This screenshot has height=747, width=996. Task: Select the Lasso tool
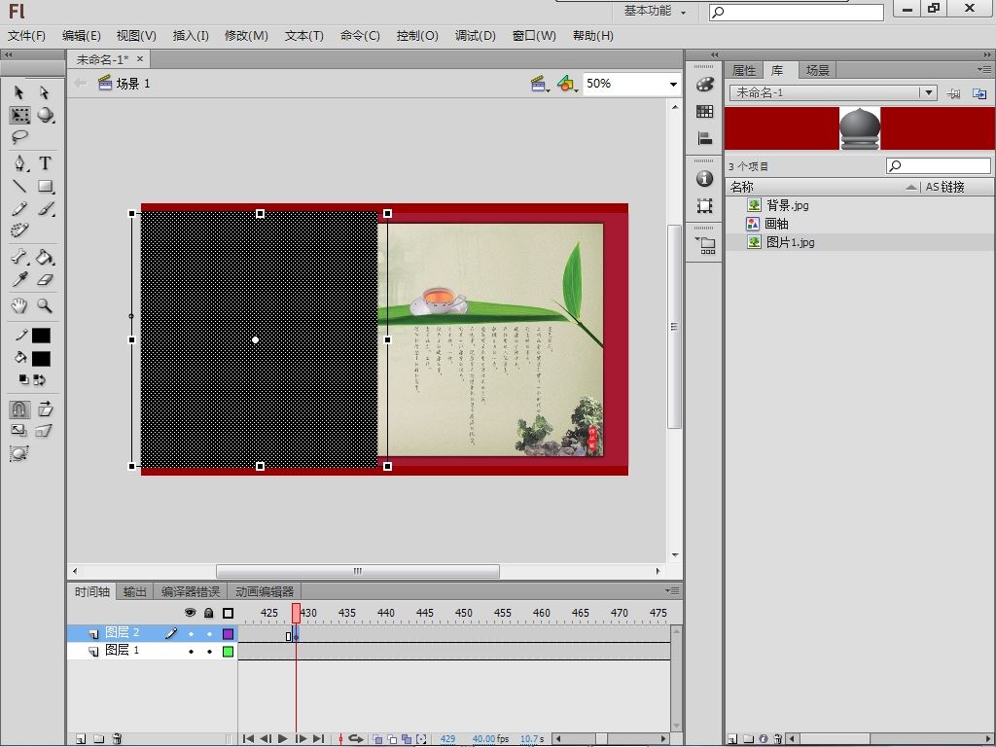coord(19,136)
